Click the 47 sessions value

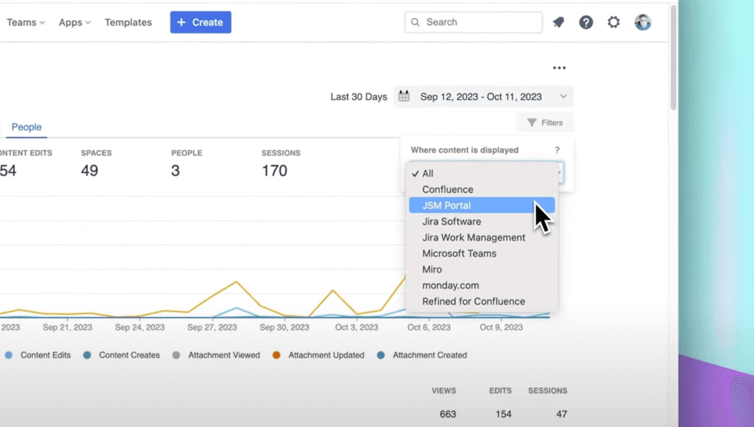click(x=562, y=414)
